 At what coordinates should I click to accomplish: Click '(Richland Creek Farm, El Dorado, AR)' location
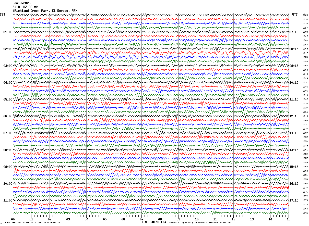(x=45, y=11)
